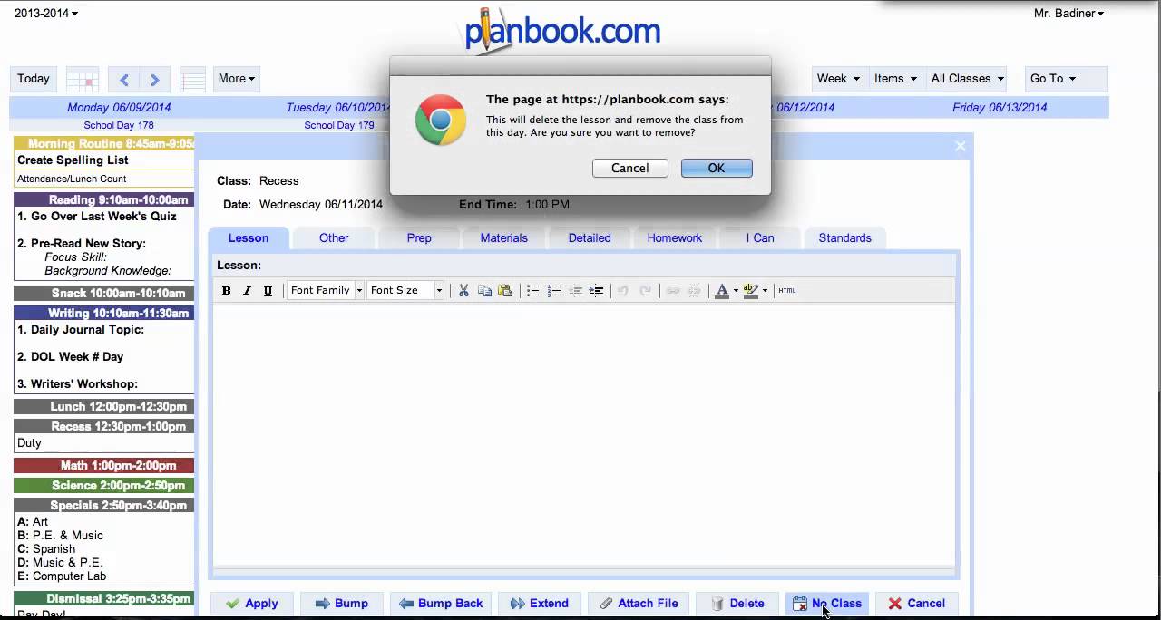Switch to the I Can tab

[760, 238]
